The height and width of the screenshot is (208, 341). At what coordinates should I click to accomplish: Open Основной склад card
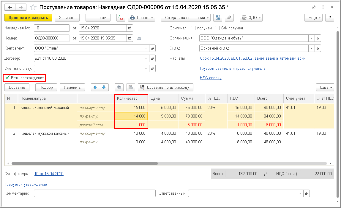(318, 48)
